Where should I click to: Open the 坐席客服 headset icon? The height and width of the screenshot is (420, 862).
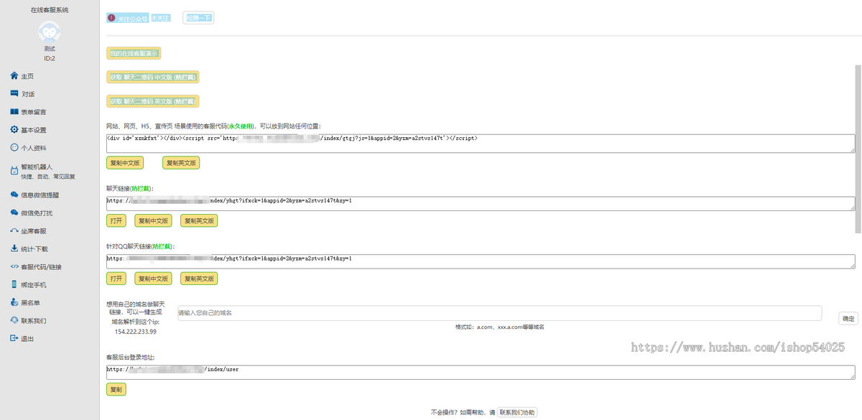click(x=14, y=230)
